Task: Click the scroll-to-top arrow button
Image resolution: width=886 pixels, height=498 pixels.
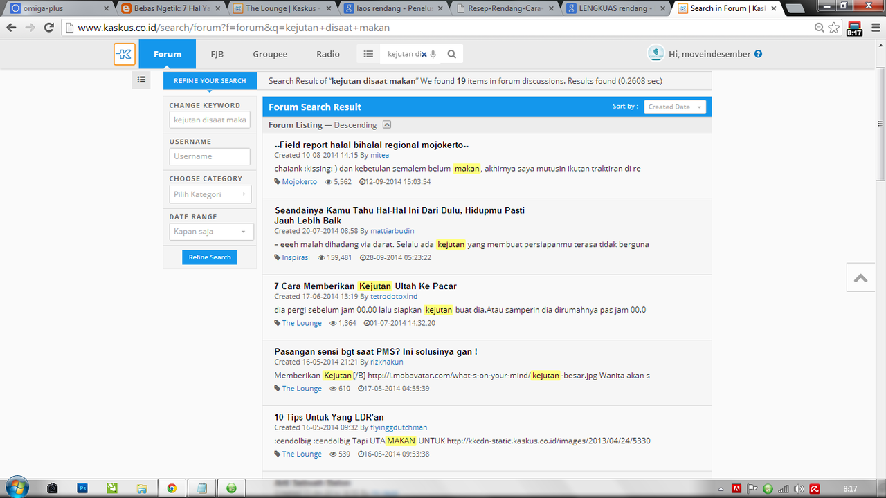Action: [x=860, y=278]
